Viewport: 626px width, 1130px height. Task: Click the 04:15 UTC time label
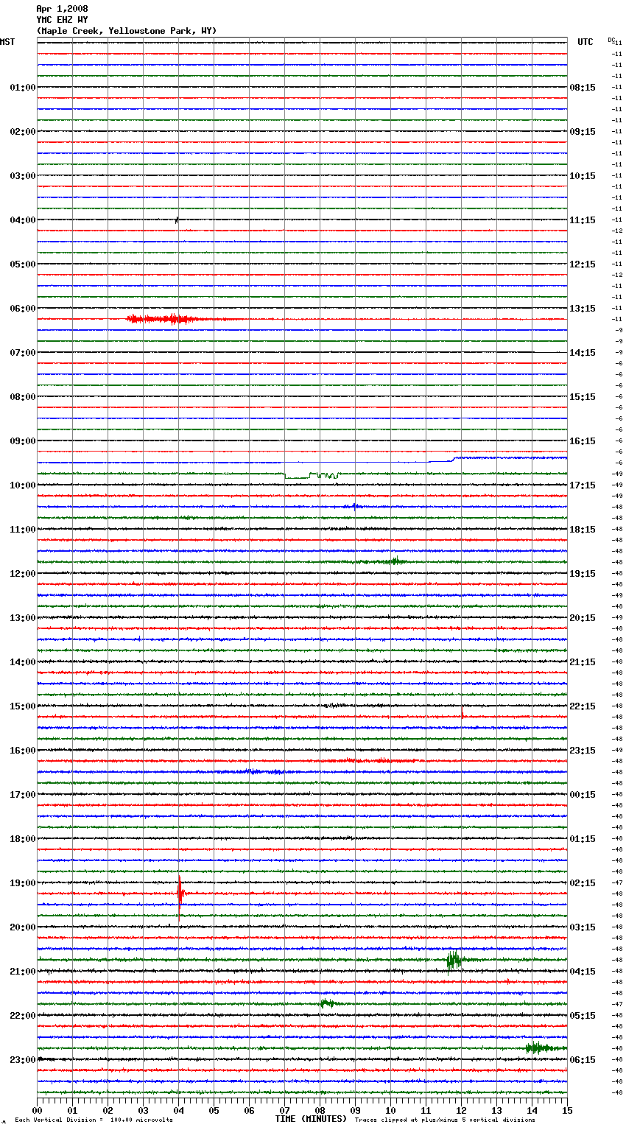click(583, 972)
